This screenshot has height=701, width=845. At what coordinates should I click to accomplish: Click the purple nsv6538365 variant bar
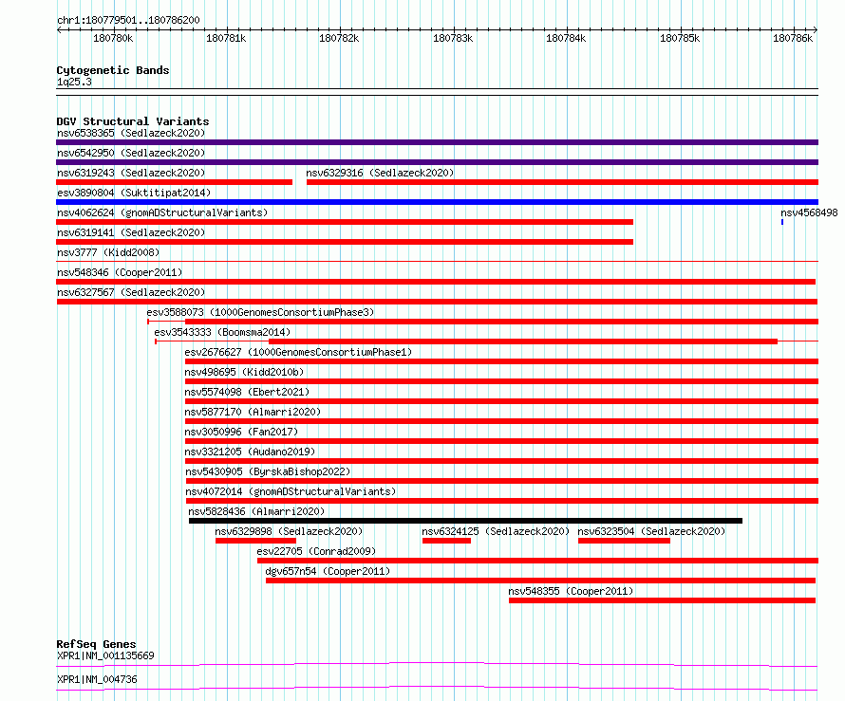click(x=437, y=142)
